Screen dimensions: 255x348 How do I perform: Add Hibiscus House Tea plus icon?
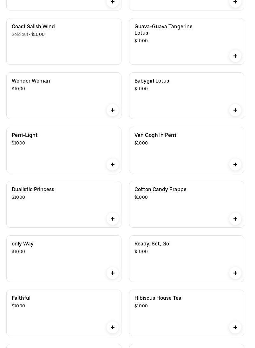click(x=235, y=327)
